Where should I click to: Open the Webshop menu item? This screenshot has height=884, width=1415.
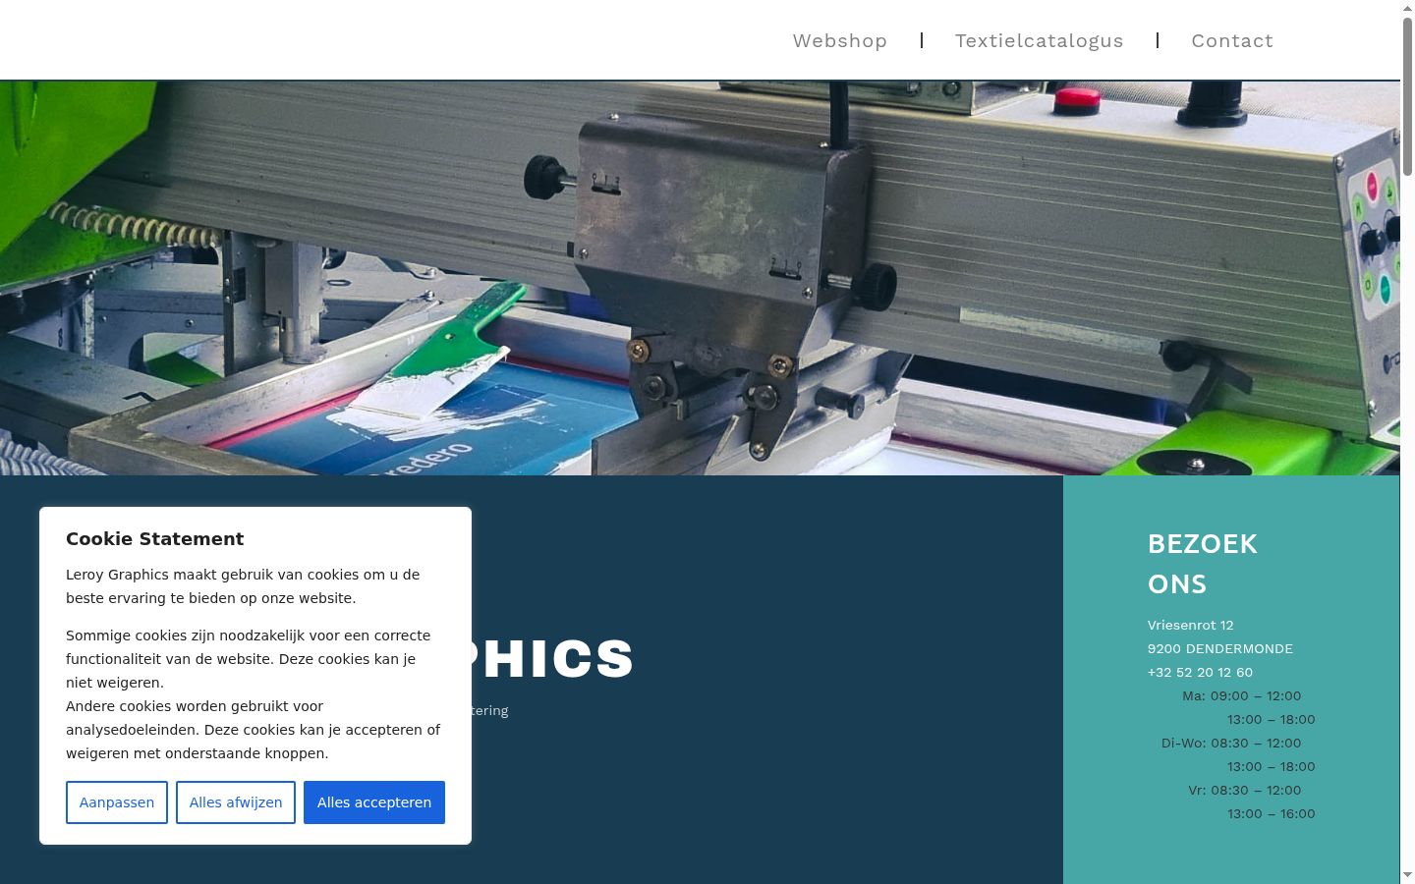coord(839,40)
